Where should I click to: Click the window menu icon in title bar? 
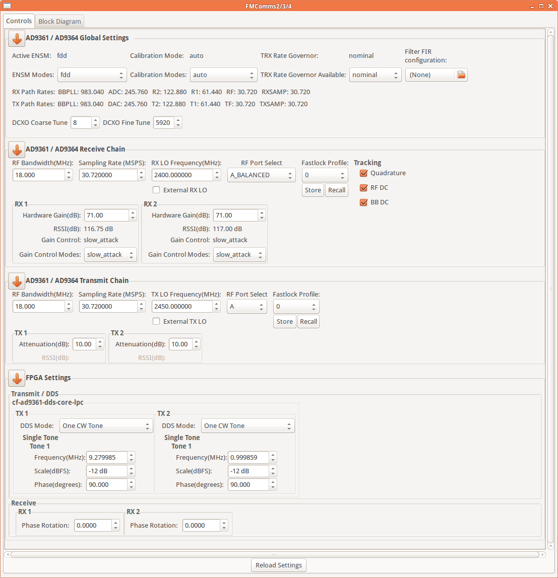(x=7, y=6)
